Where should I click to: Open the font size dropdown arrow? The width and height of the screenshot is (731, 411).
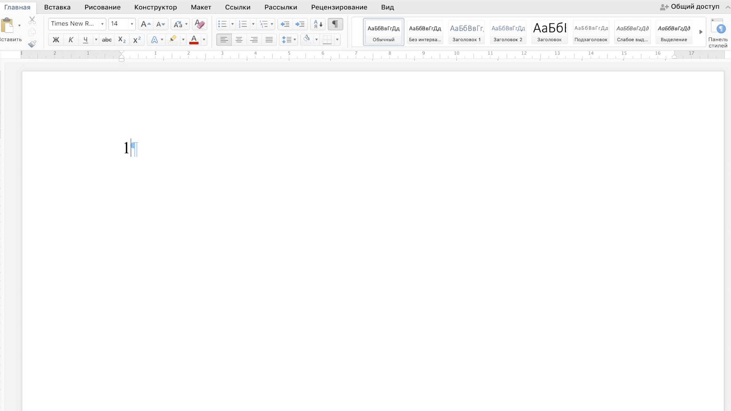[x=132, y=24]
